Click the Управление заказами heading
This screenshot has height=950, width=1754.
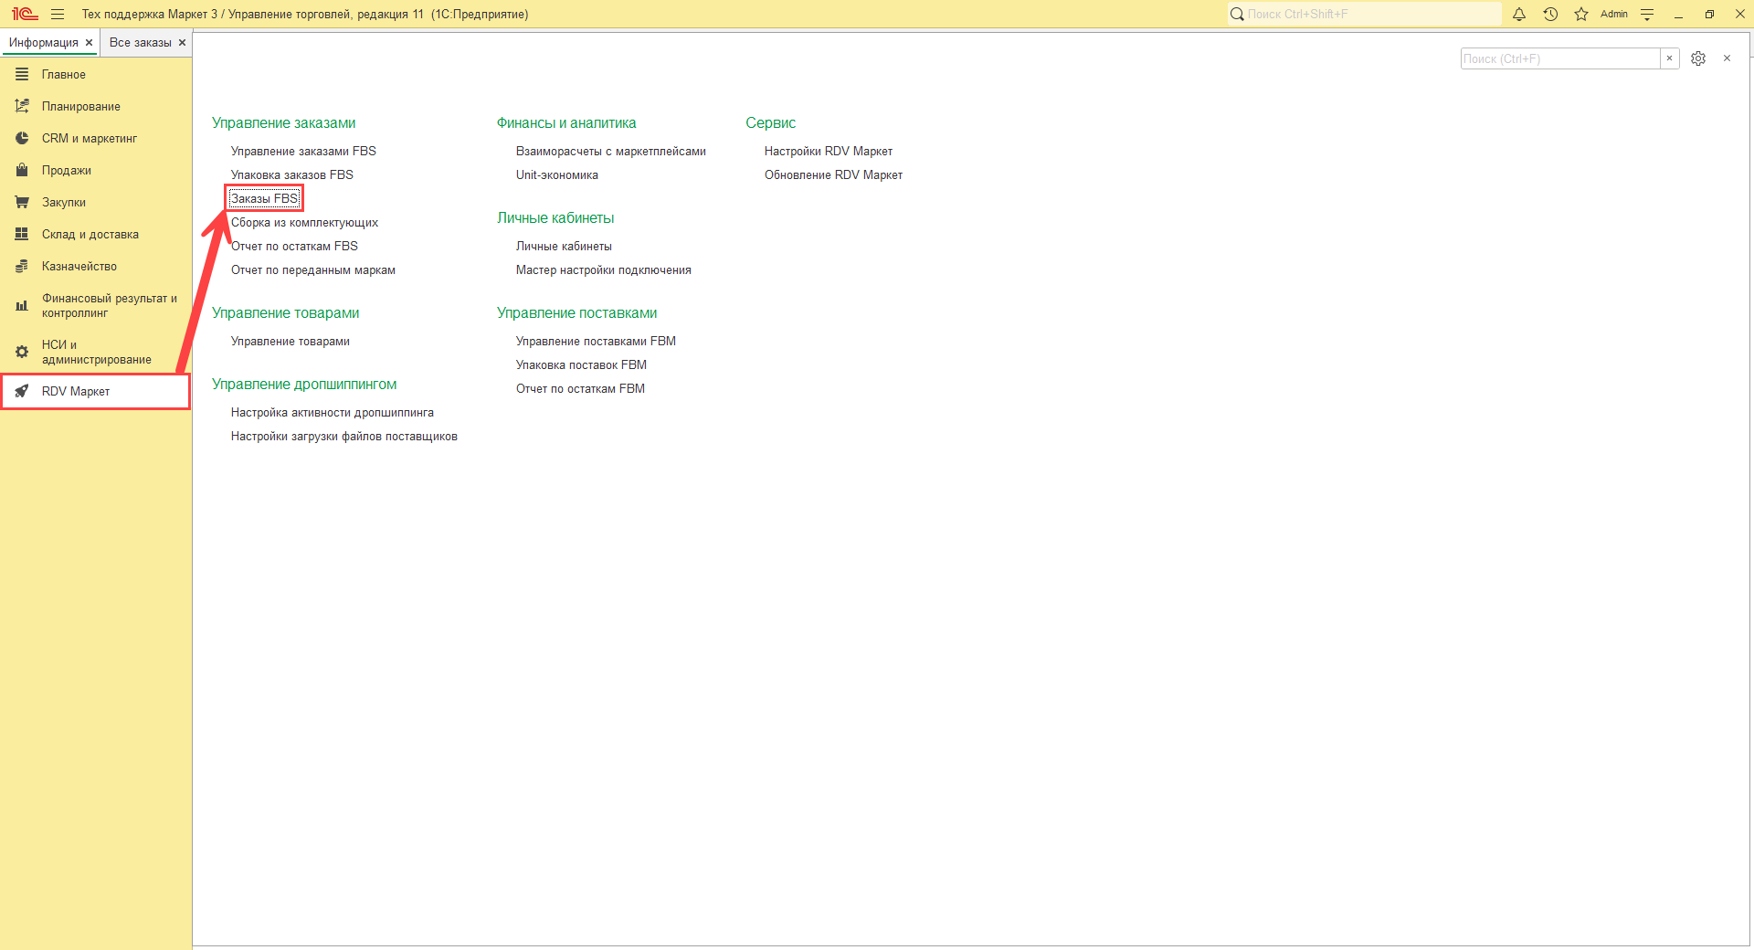point(284,122)
